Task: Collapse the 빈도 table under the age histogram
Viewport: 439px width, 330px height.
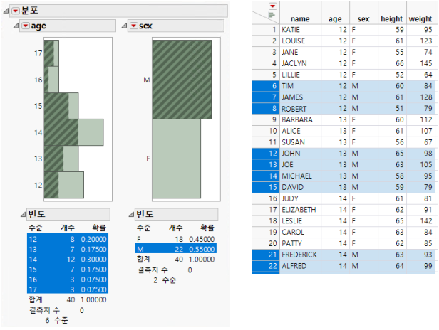Action: coord(23,214)
